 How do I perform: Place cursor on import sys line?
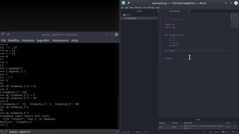click(170, 27)
